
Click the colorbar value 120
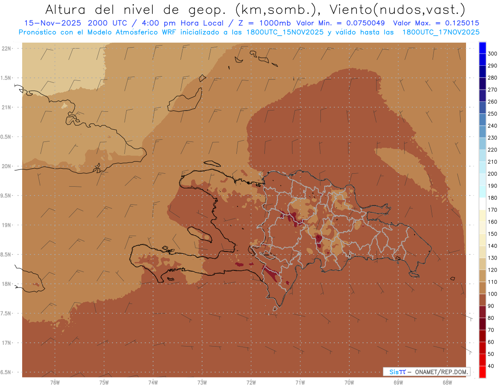[x=492, y=270]
